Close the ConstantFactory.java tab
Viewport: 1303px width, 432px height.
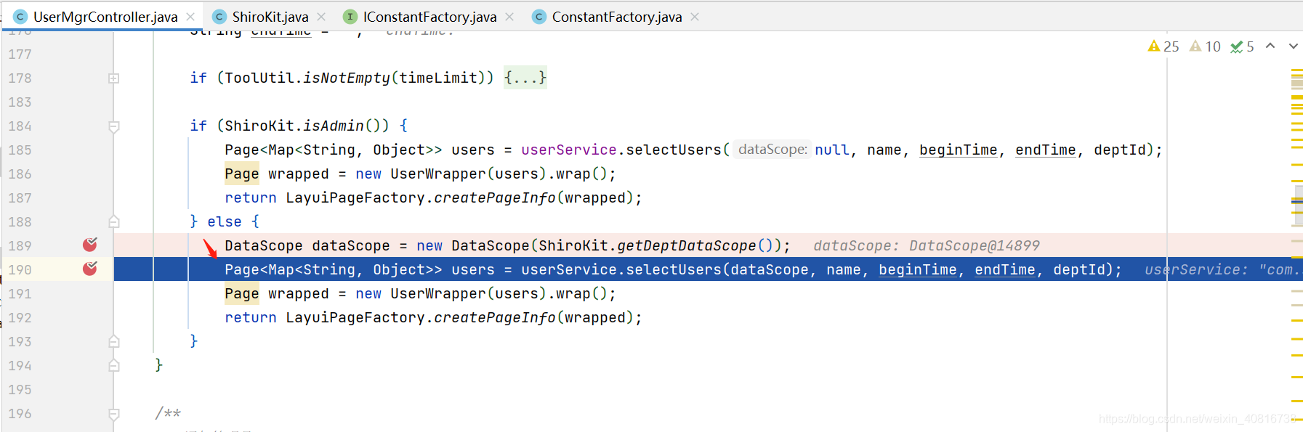(695, 17)
